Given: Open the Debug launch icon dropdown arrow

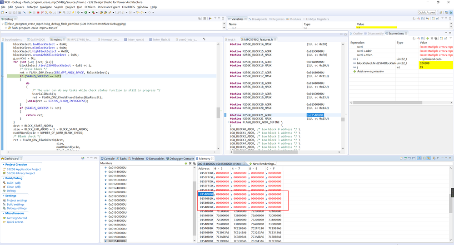Looking at the screenshot, I should click(x=82, y=12).
